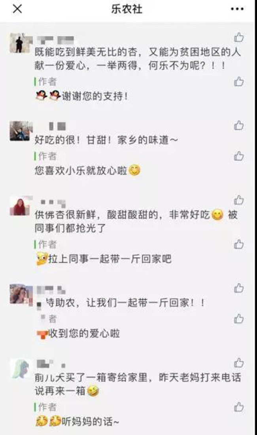The width and height of the screenshot is (257, 435).
Task: Tap the 乐农社 page title
Action: [x=127, y=9]
